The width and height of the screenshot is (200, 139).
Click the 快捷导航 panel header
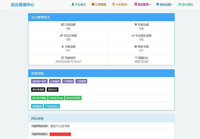tap(101, 73)
